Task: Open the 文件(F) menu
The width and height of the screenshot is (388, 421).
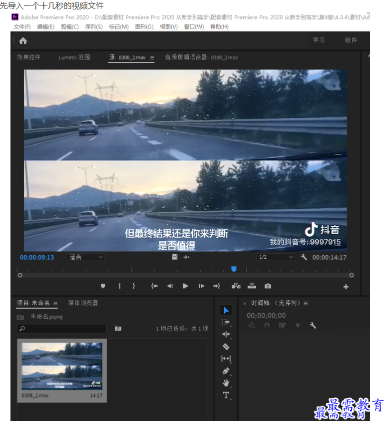Action: click(22, 27)
